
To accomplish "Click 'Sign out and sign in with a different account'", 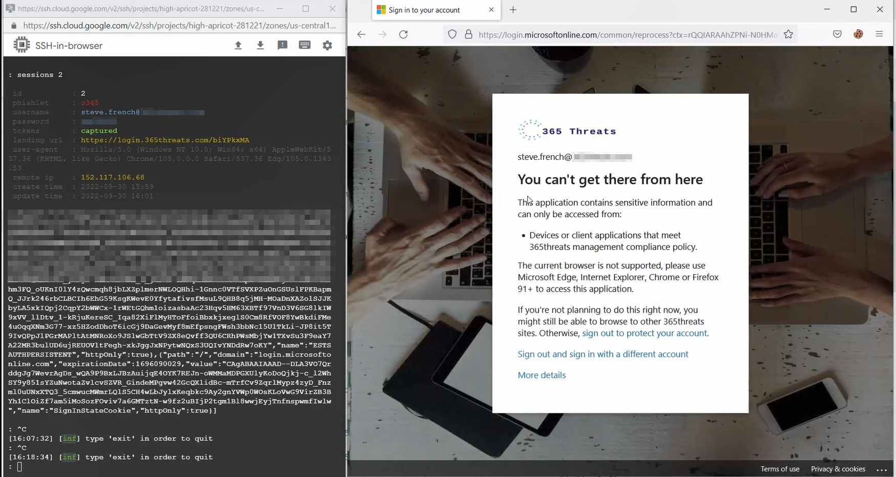I will coord(603,354).
